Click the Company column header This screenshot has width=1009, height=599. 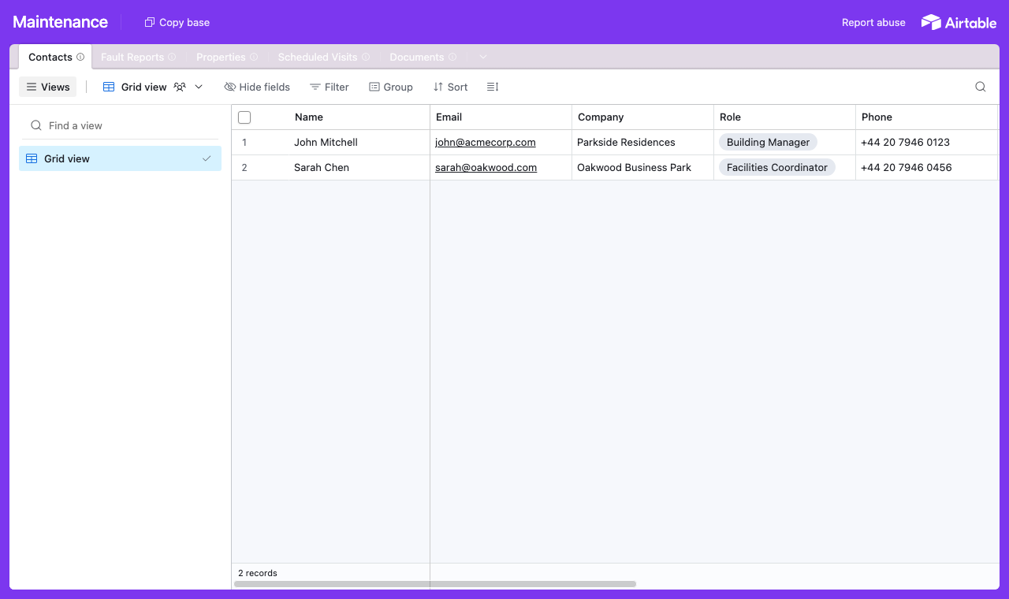(643, 117)
